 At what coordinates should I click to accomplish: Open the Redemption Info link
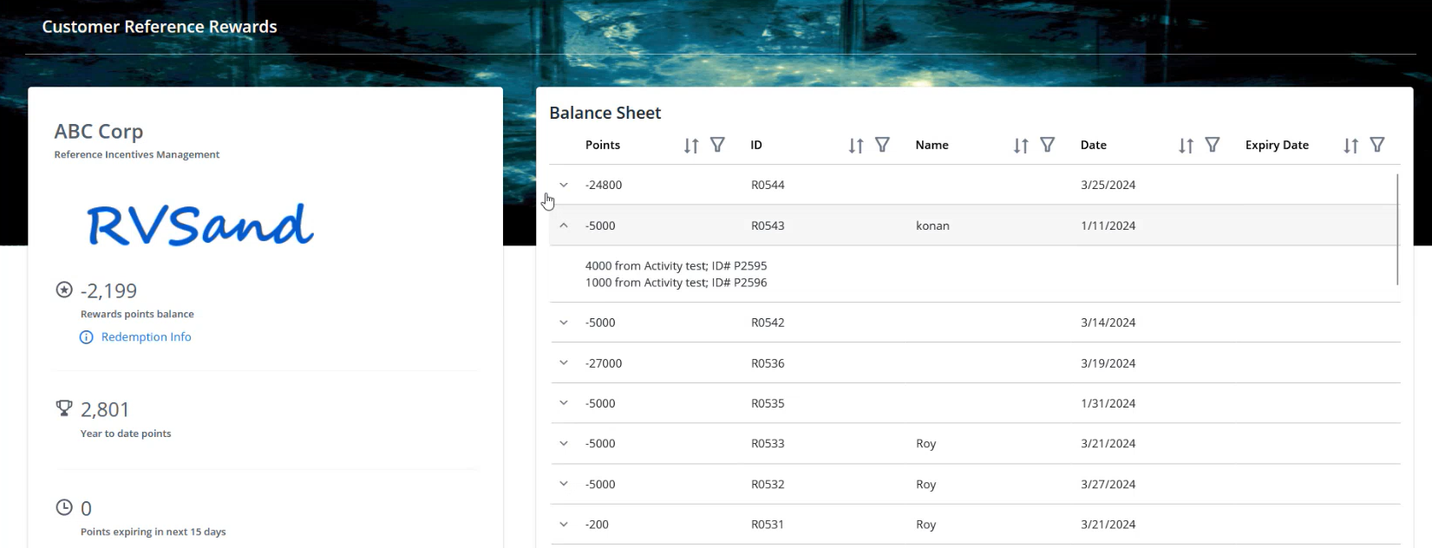[x=146, y=337]
